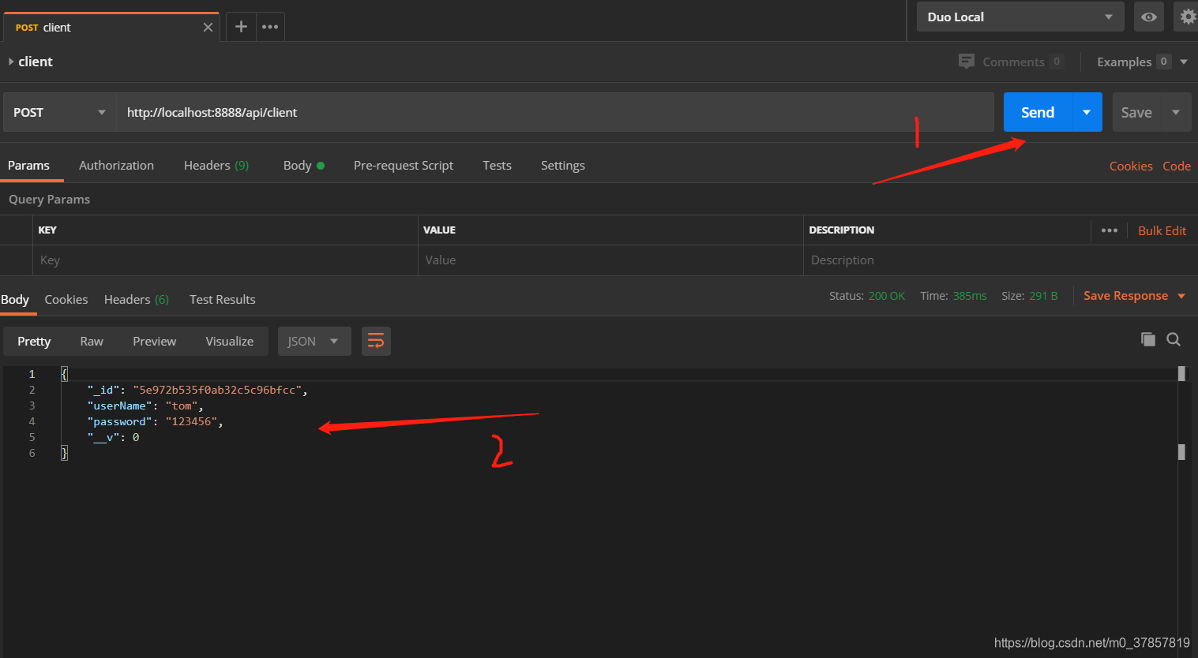This screenshot has width=1198, height=658.
Task: Click the environment quick look eye icon
Action: pos(1149,17)
